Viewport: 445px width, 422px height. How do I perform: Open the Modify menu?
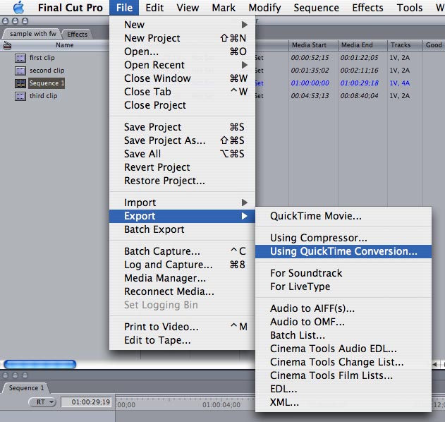click(x=264, y=8)
